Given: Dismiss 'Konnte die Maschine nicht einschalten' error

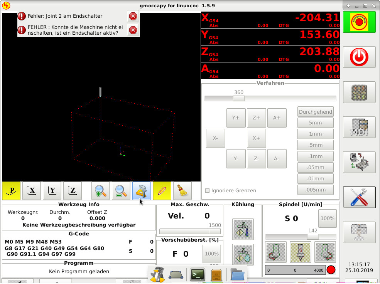Looking at the screenshot, I should [133, 30].
